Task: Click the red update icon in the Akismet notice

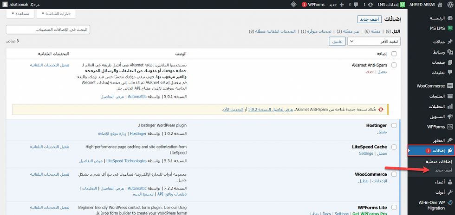Action: [x=381, y=110]
